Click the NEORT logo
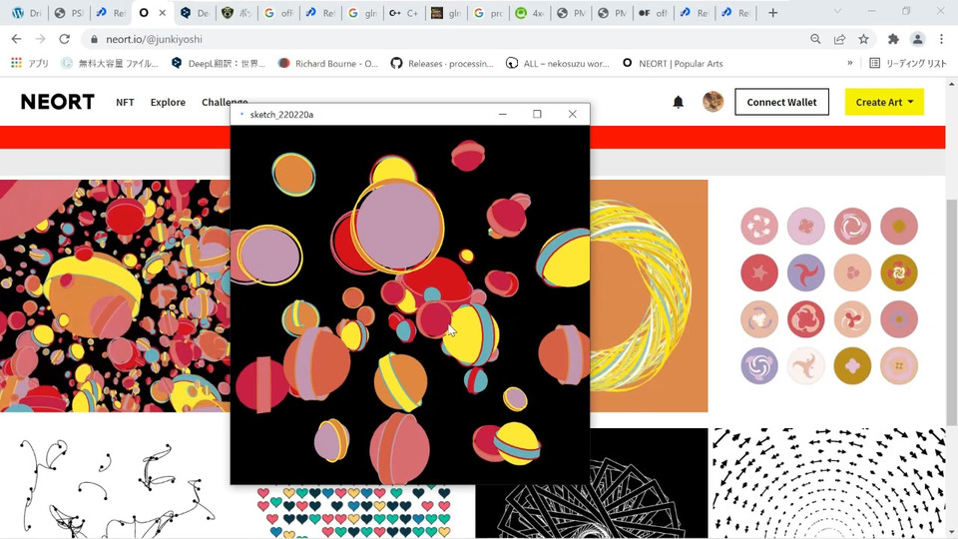The height and width of the screenshot is (539, 958). point(58,102)
